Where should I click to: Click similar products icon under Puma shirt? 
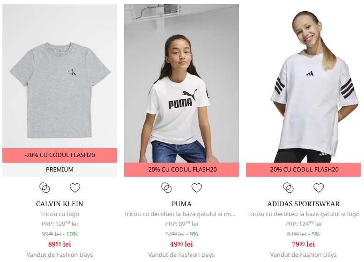[166, 187]
